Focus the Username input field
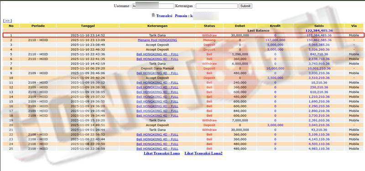 coord(153,6)
